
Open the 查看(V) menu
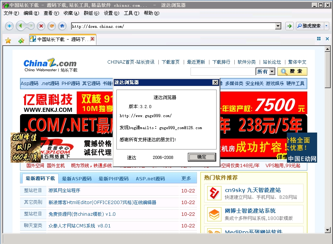point(51,13)
